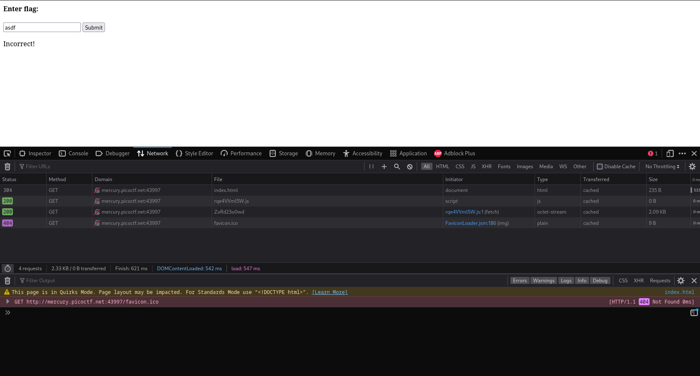Sort by the Transferred column header
This screenshot has width=700, height=376.
click(x=613, y=179)
